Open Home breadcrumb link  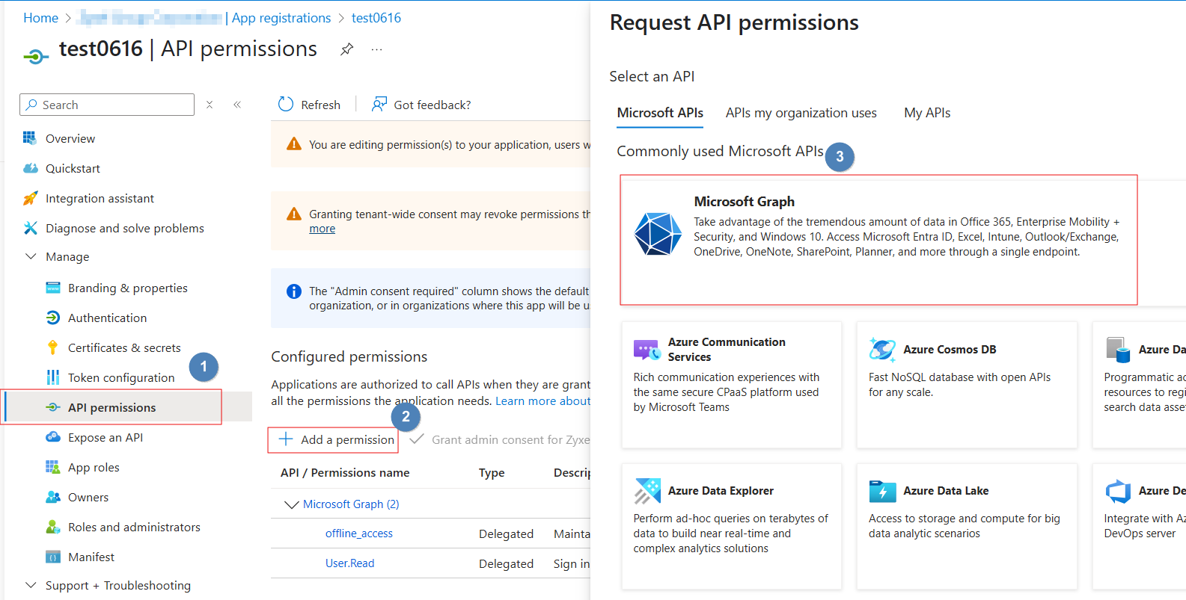[40, 18]
